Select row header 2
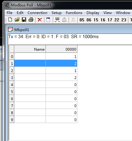 tap(12, 70)
